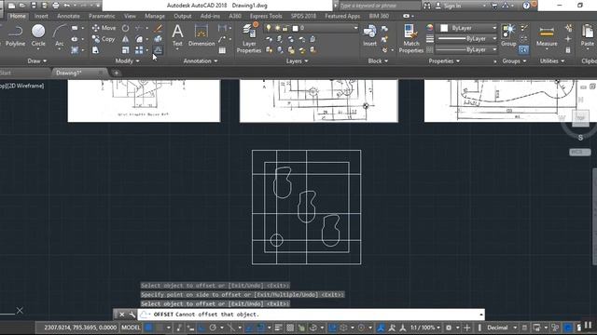
Task: Toggle lineweight display in status bar
Action: (x=279, y=328)
